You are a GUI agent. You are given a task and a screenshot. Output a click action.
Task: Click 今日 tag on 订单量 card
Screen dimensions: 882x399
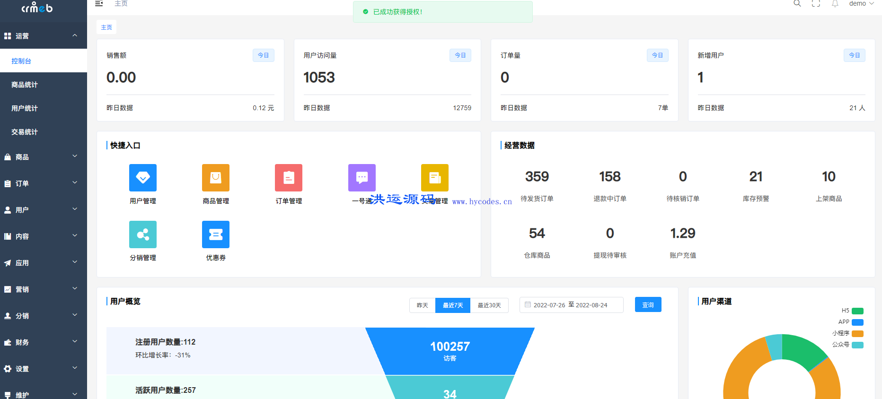tap(658, 55)
